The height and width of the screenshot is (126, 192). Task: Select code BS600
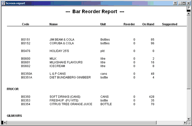tap(25, 59)
